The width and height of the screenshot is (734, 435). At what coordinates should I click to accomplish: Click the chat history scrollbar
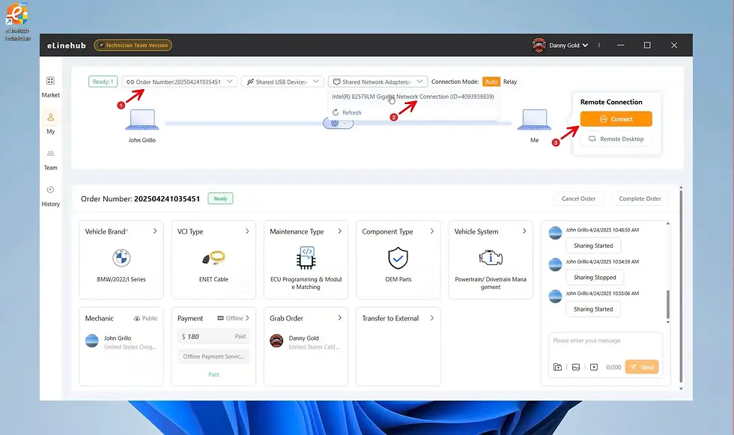coord(668,305)
